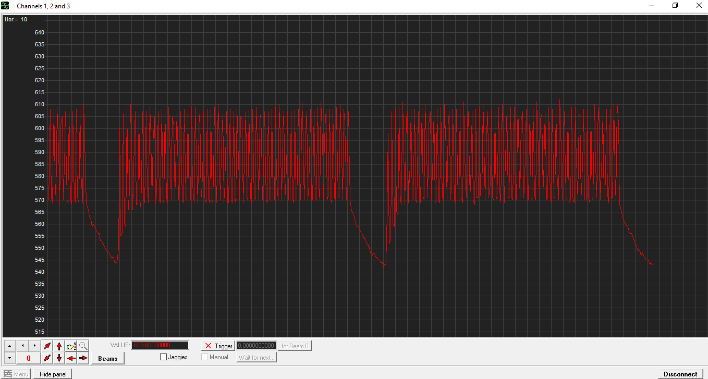This screenshot has width=708, height=379.
Task: Click the red VALUE readout field
Action: (160, 345)
